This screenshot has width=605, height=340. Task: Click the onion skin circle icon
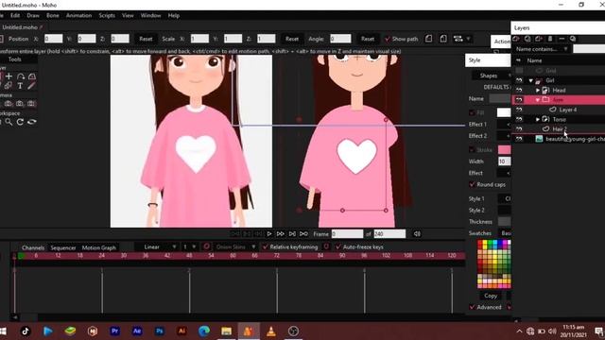[x=206, y=246]
